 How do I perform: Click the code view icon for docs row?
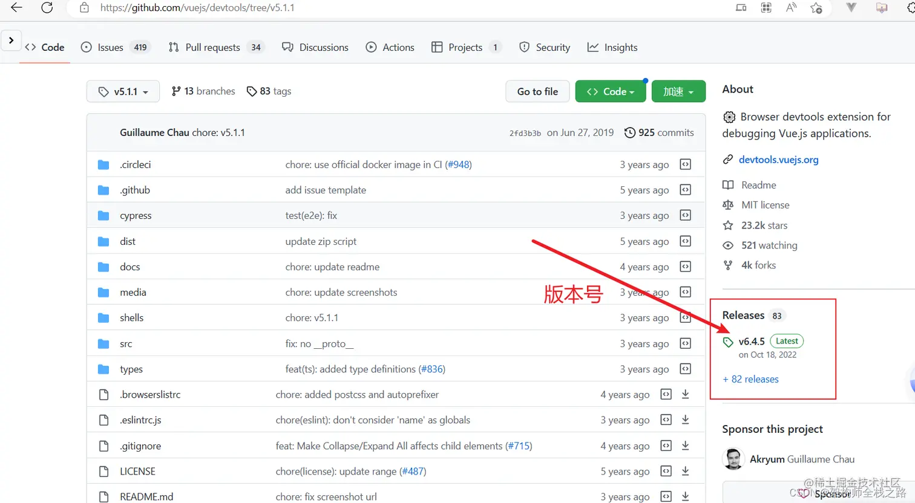[x=685, y=267]
